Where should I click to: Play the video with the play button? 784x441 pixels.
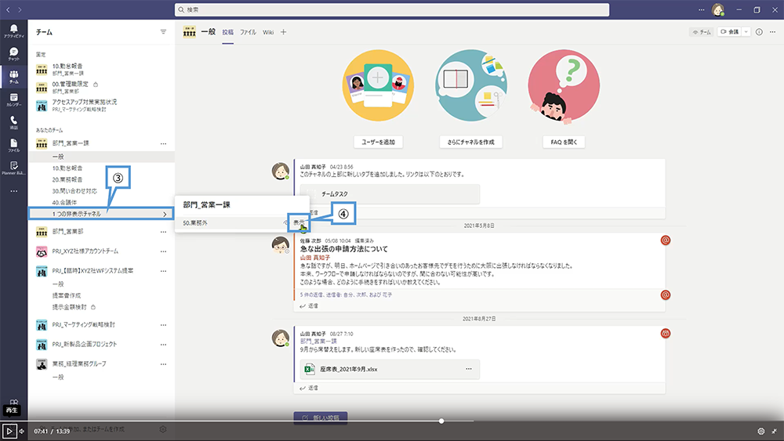tap(9, 431)
